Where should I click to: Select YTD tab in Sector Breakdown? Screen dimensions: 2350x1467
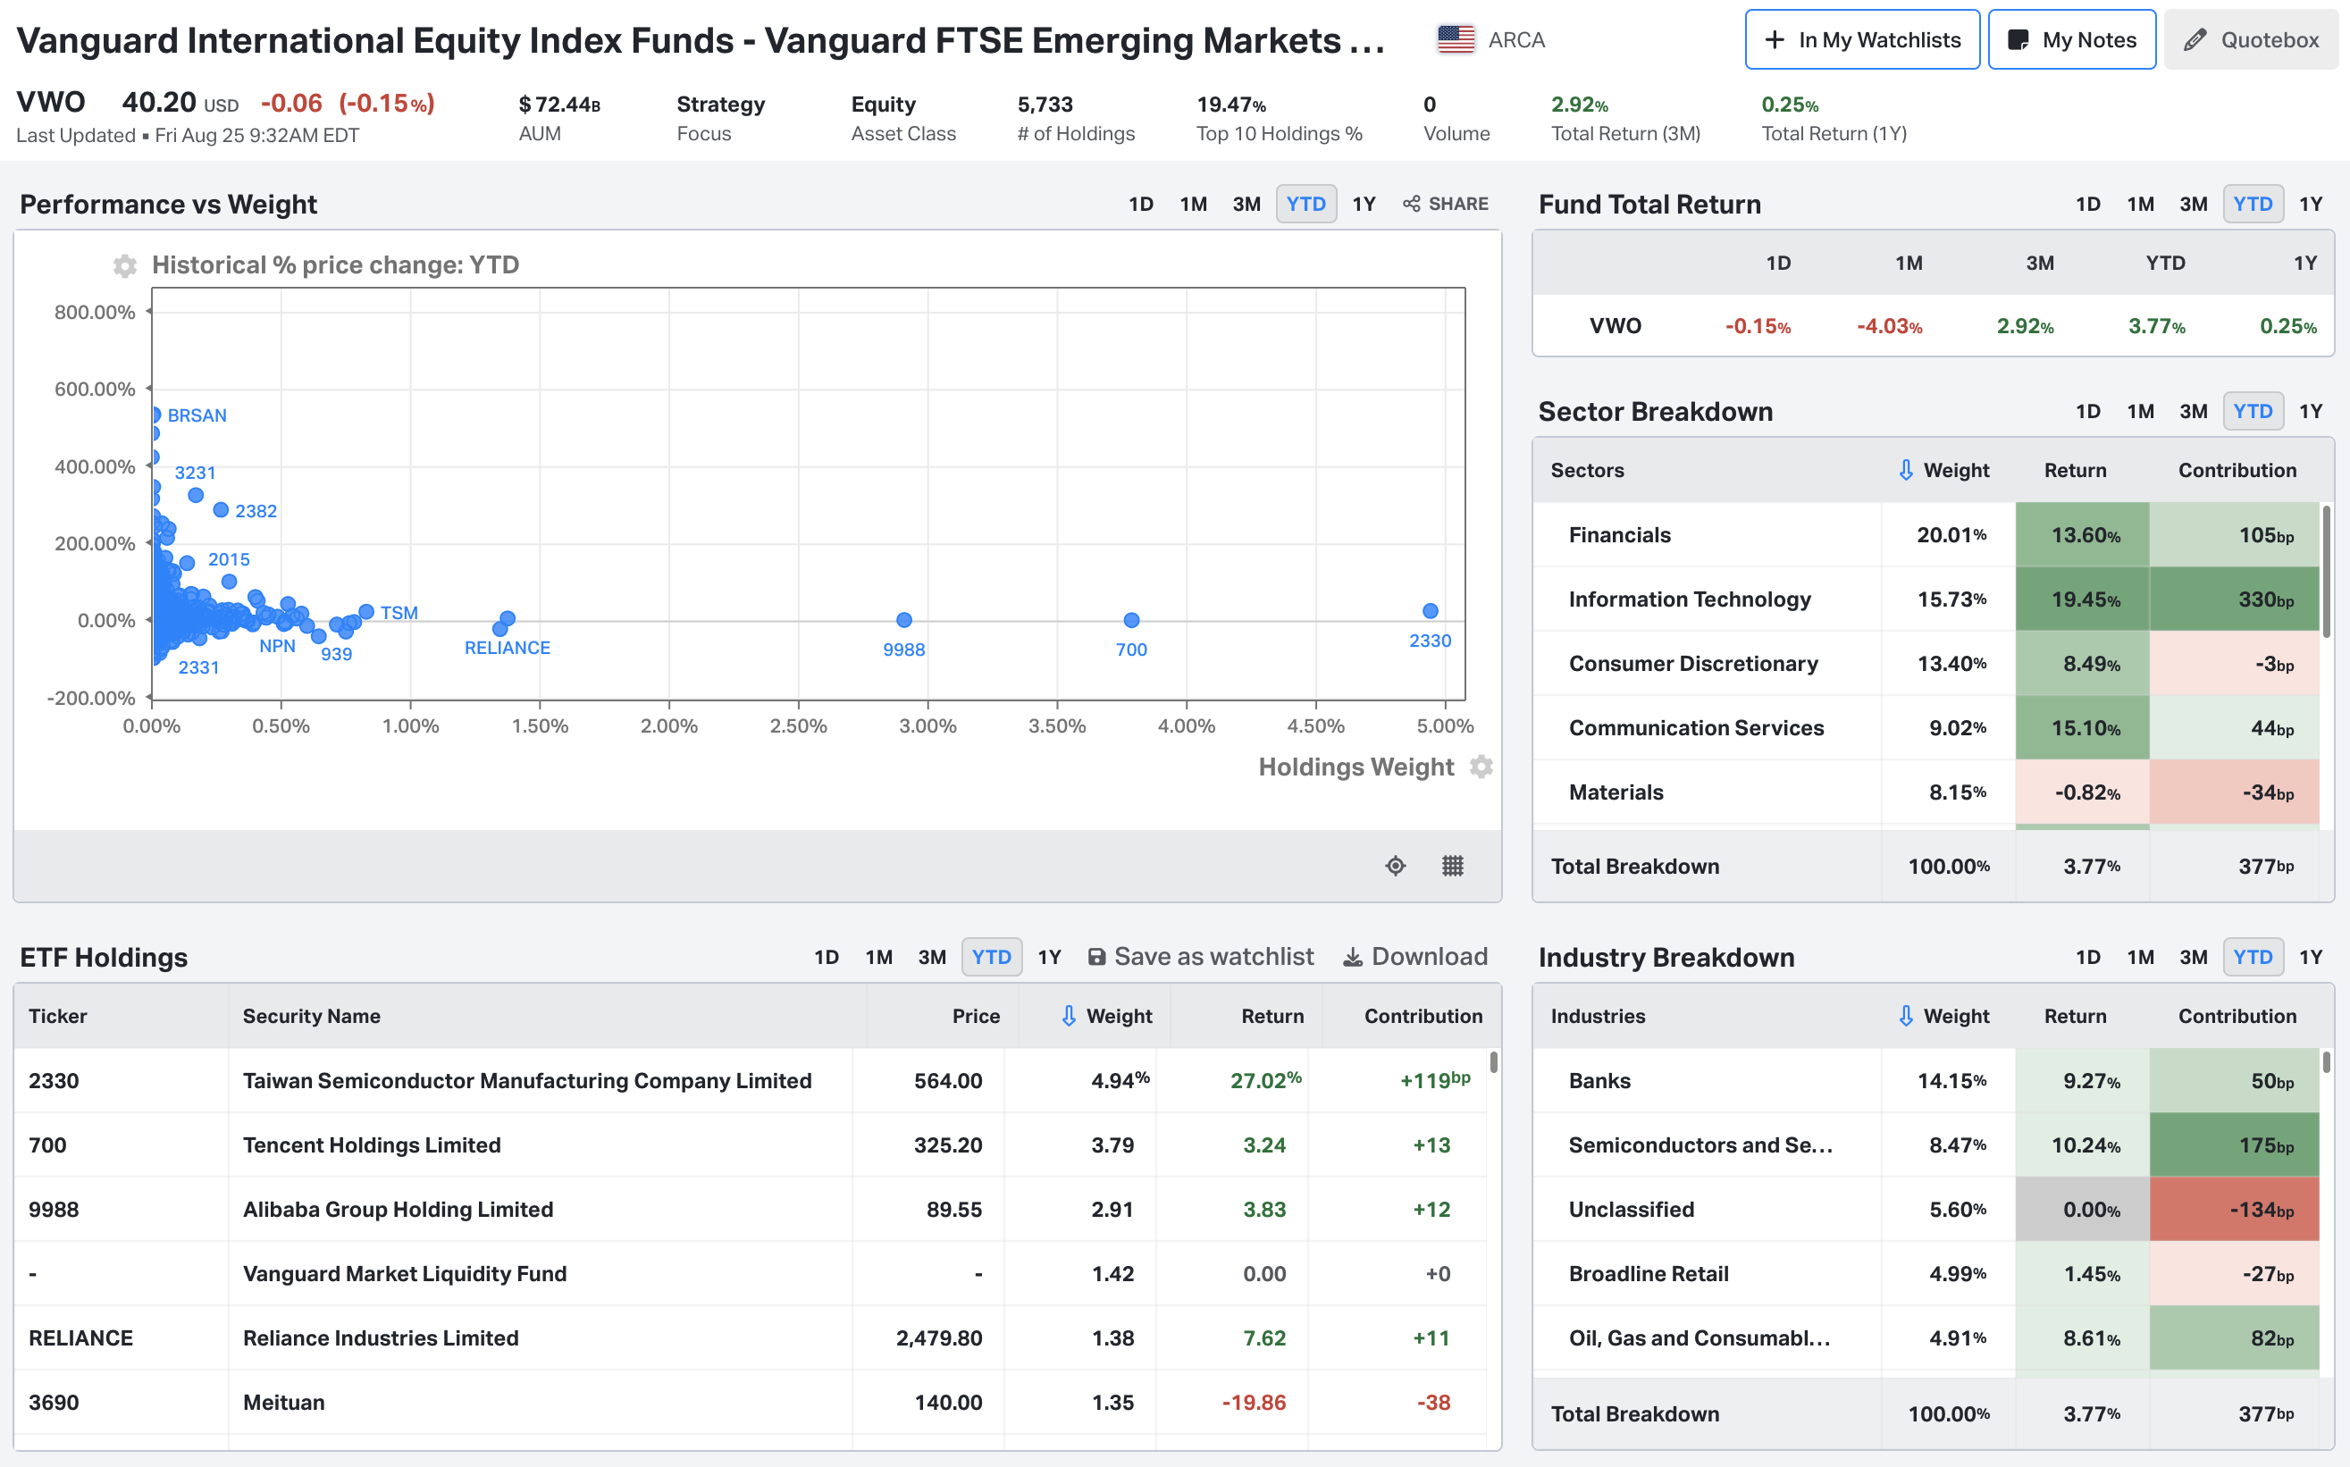point(2253,411)
